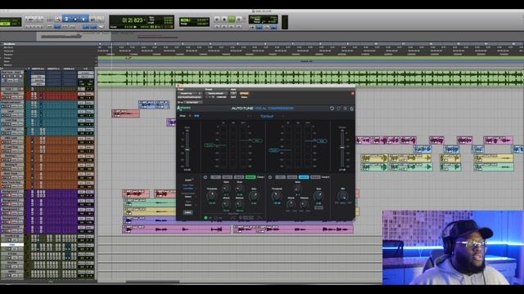
Task: Click the Comp 2 Gain knob
Action: click(x=318, y=196)
